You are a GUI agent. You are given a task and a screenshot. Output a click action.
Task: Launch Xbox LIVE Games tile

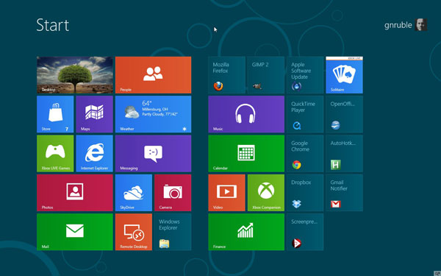(55, 154)
